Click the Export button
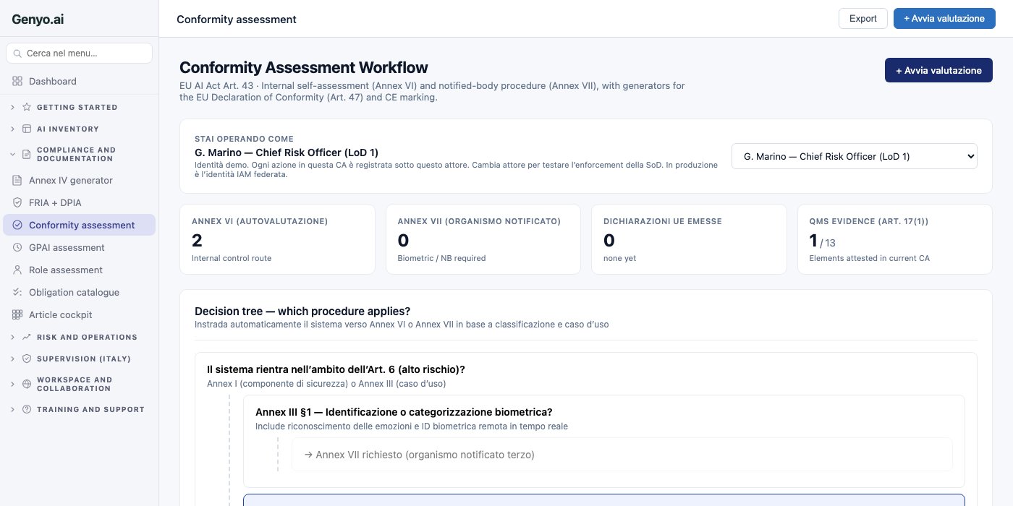 (x=862, y=19)
